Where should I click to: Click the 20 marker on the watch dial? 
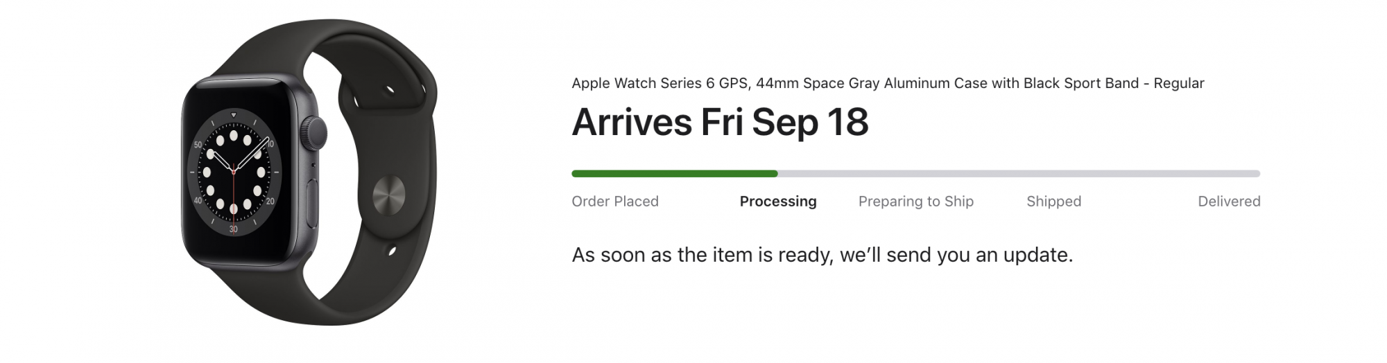[x=270, y=201]
